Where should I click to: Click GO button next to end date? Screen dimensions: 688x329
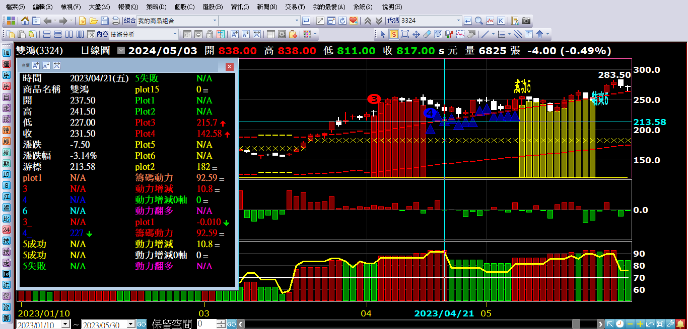pos(142,324)
